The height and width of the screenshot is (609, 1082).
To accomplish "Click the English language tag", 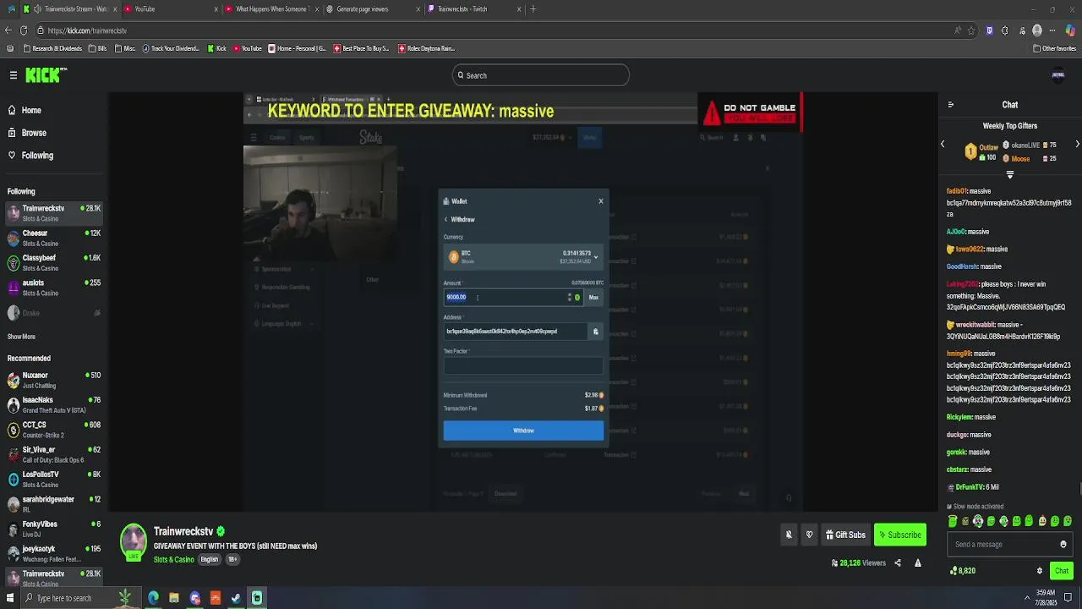I will point(210,559).
